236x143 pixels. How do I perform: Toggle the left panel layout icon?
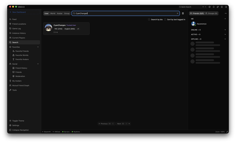pos(222,7)
